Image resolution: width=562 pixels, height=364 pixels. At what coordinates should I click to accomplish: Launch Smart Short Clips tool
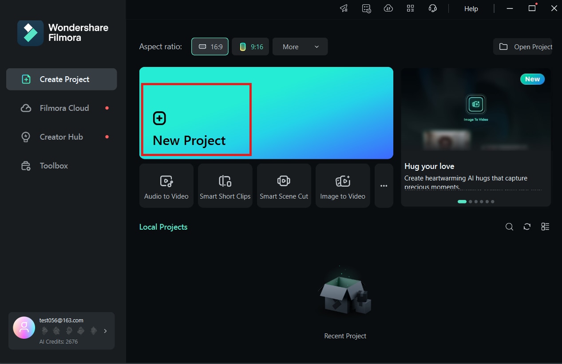click(x=225, y=186)
